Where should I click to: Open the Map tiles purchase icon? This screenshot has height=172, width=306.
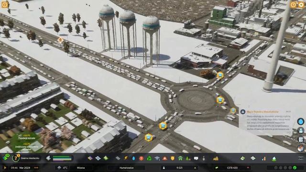click(253, 158)
